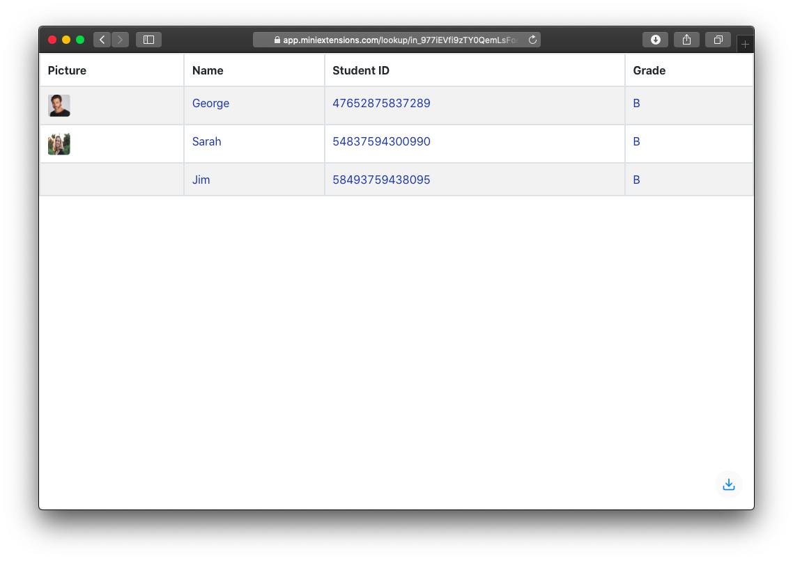Click the Sarah name link
Viewport: 793px width, 561px height.
[206, 142]
